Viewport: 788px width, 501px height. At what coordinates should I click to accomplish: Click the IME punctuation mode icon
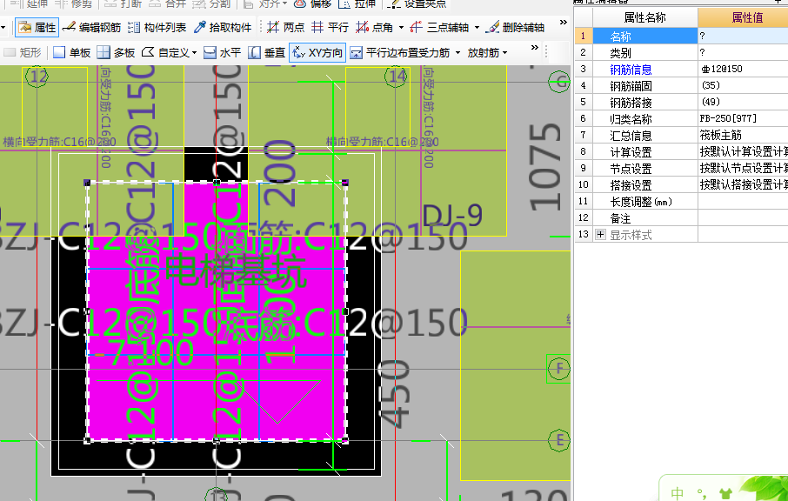(702, 493)
